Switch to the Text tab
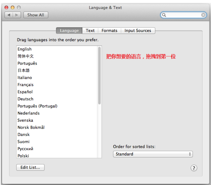The height and width of the screenshot is (185, 211). 90,31
